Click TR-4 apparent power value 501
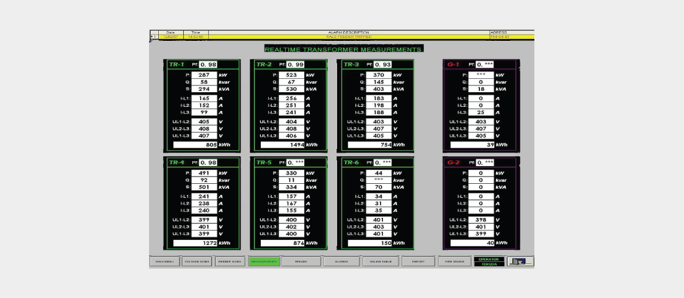The height and width of the screenshot is (298, 684). pos(204,187)
